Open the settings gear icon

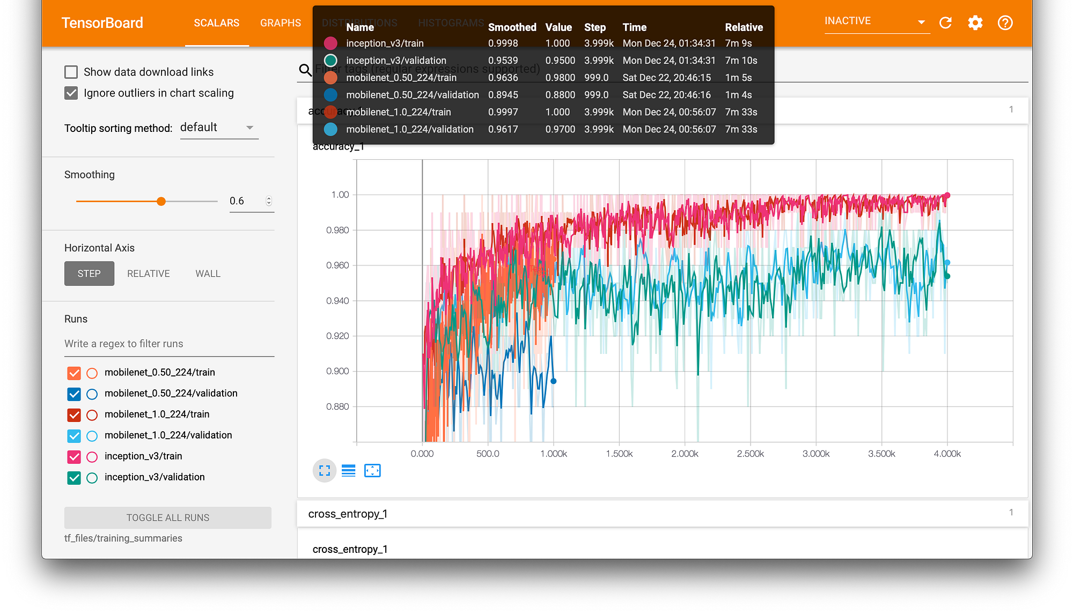(975, 23)
